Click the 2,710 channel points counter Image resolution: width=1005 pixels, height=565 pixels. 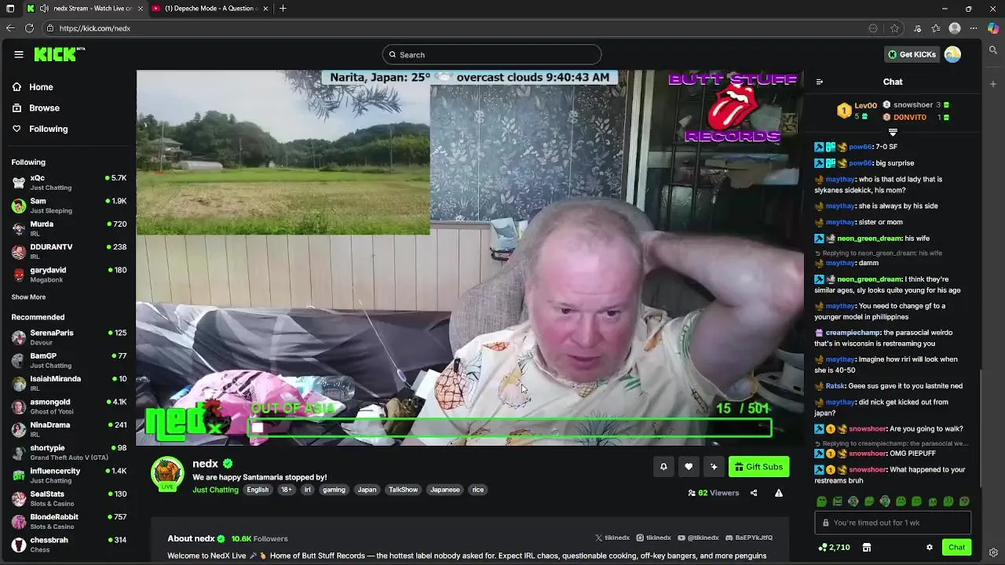(834, 548)
